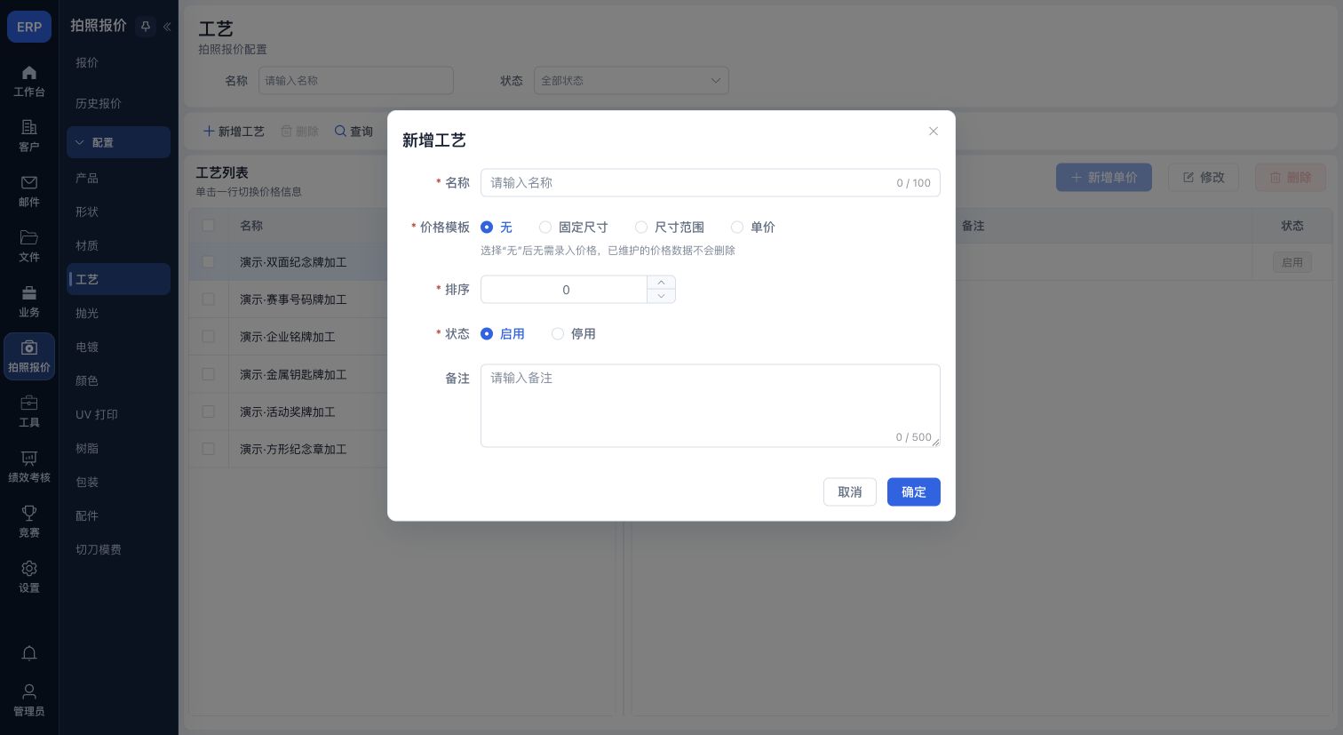Increase the 排序 value with up arrow
Screen dimensions: 1343x735
click(661, 283)
